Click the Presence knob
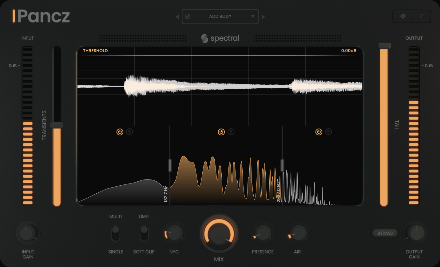 [x=263, y=234]
